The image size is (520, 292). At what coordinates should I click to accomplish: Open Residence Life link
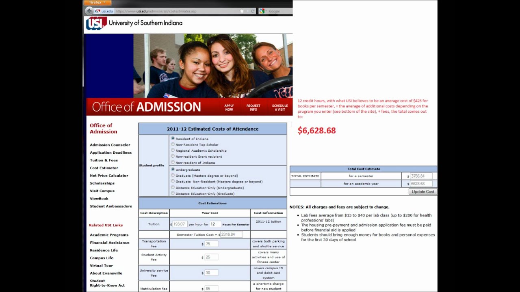[x=104, y=250]
